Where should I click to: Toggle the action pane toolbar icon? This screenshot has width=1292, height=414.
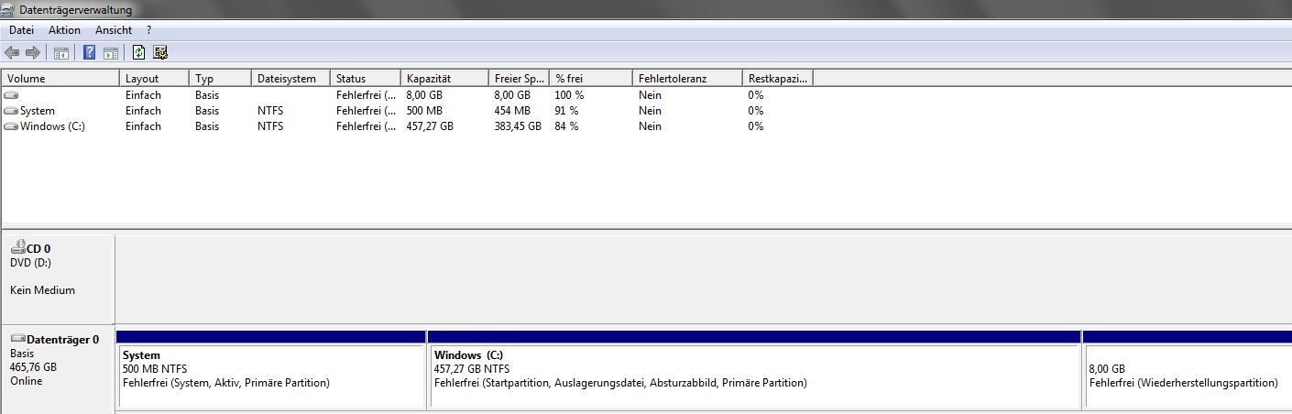[x=111, y=53]
